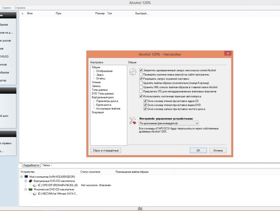Click the OK button in settings dialog
Viewport: 280px width, 211px height.
click(x=198, y=151)
